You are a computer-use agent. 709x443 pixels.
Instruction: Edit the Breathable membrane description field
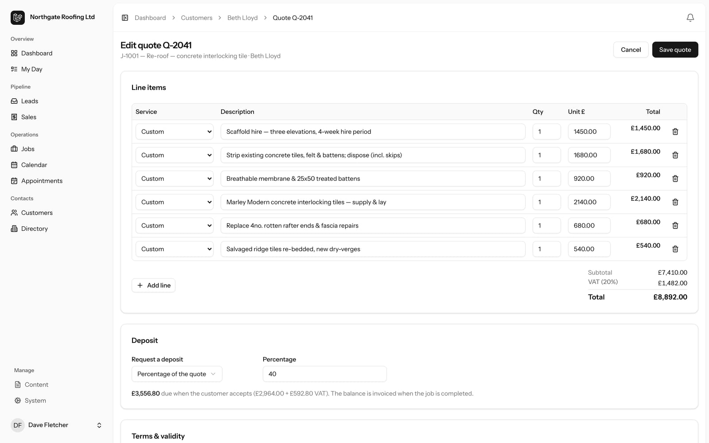pyautogui.click(x=373, y=179)
